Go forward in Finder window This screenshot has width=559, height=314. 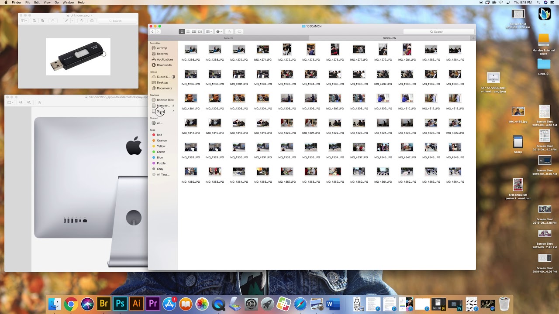(158, 31)
